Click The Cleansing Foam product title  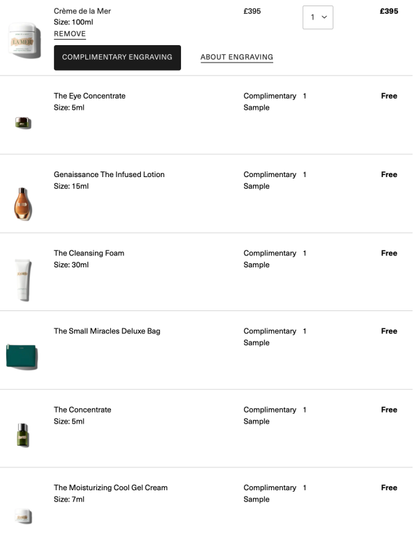click(89, 253)
